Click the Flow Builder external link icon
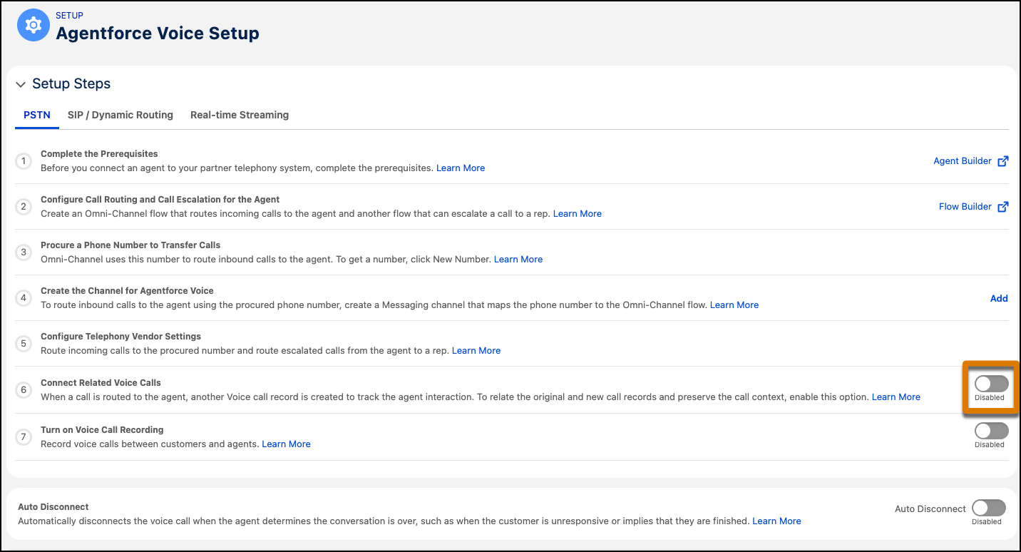 point(1002,207)
